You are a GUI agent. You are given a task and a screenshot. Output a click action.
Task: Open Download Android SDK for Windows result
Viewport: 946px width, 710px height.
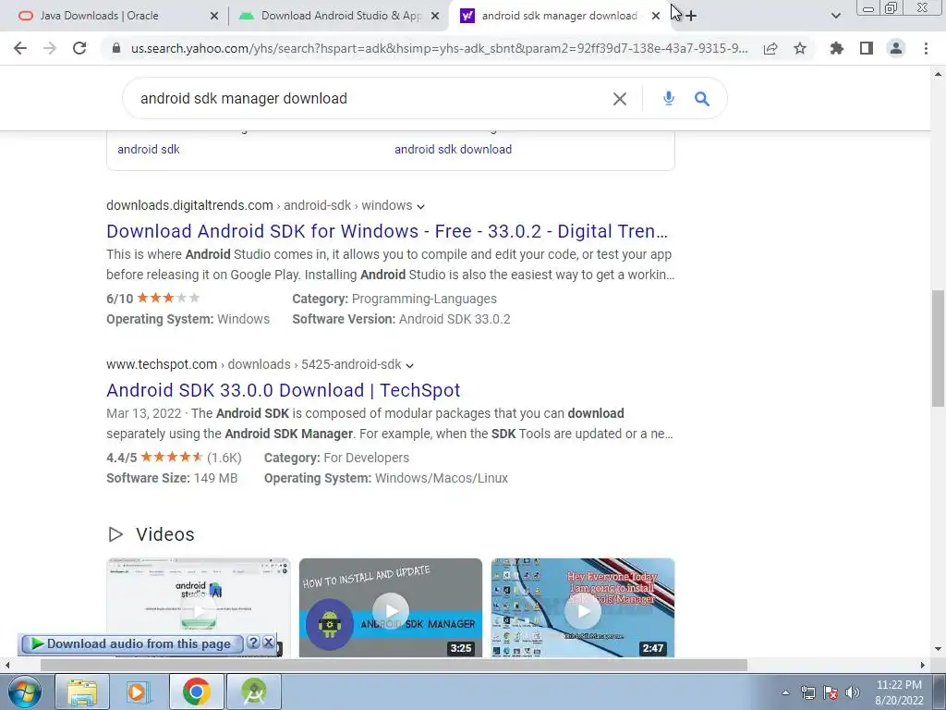click(x=387, y=231)
